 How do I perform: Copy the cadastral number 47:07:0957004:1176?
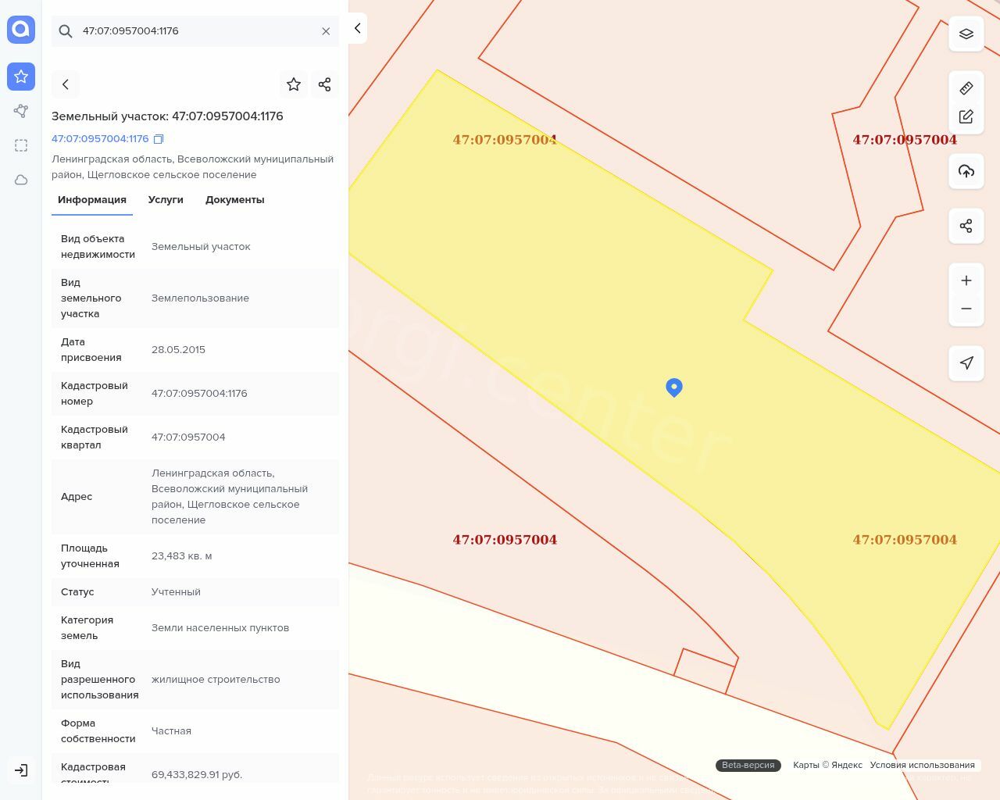pos(159,139)
